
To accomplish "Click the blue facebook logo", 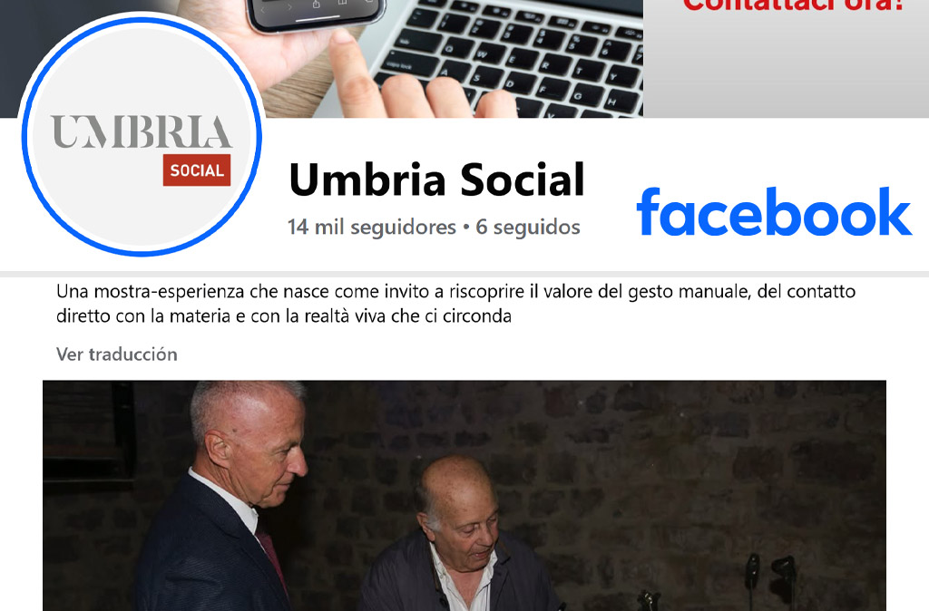I will (x=774, y=212).
